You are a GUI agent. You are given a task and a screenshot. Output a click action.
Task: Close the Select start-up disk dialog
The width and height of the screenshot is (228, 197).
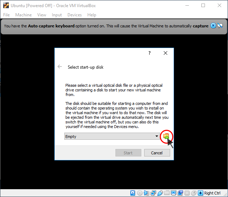coord(165,53)
